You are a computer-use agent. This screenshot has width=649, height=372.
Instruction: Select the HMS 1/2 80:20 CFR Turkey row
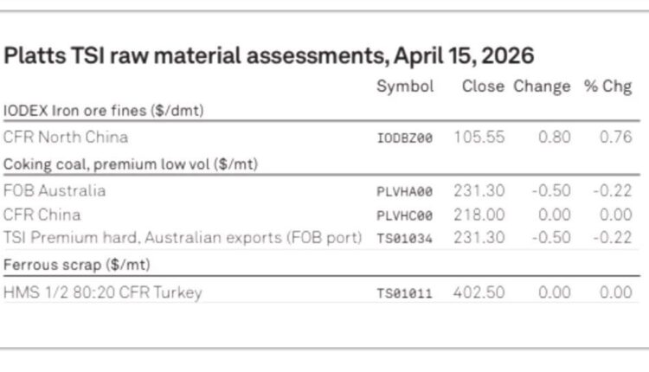click(x=102, y=292)
